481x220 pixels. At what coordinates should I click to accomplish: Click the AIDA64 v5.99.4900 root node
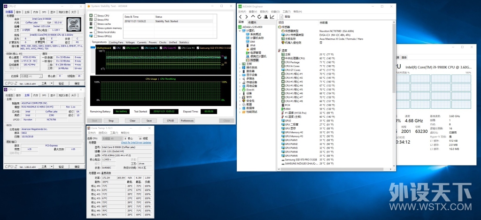coord(251,27)
